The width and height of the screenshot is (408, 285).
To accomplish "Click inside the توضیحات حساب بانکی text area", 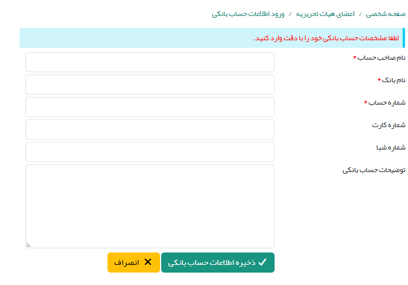I will pos(150,206).
